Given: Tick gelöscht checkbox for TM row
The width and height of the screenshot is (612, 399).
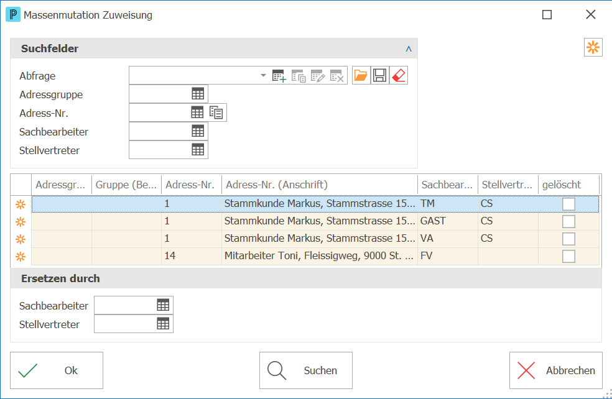Looking at the screenshot, I should [x=568, y=204].
